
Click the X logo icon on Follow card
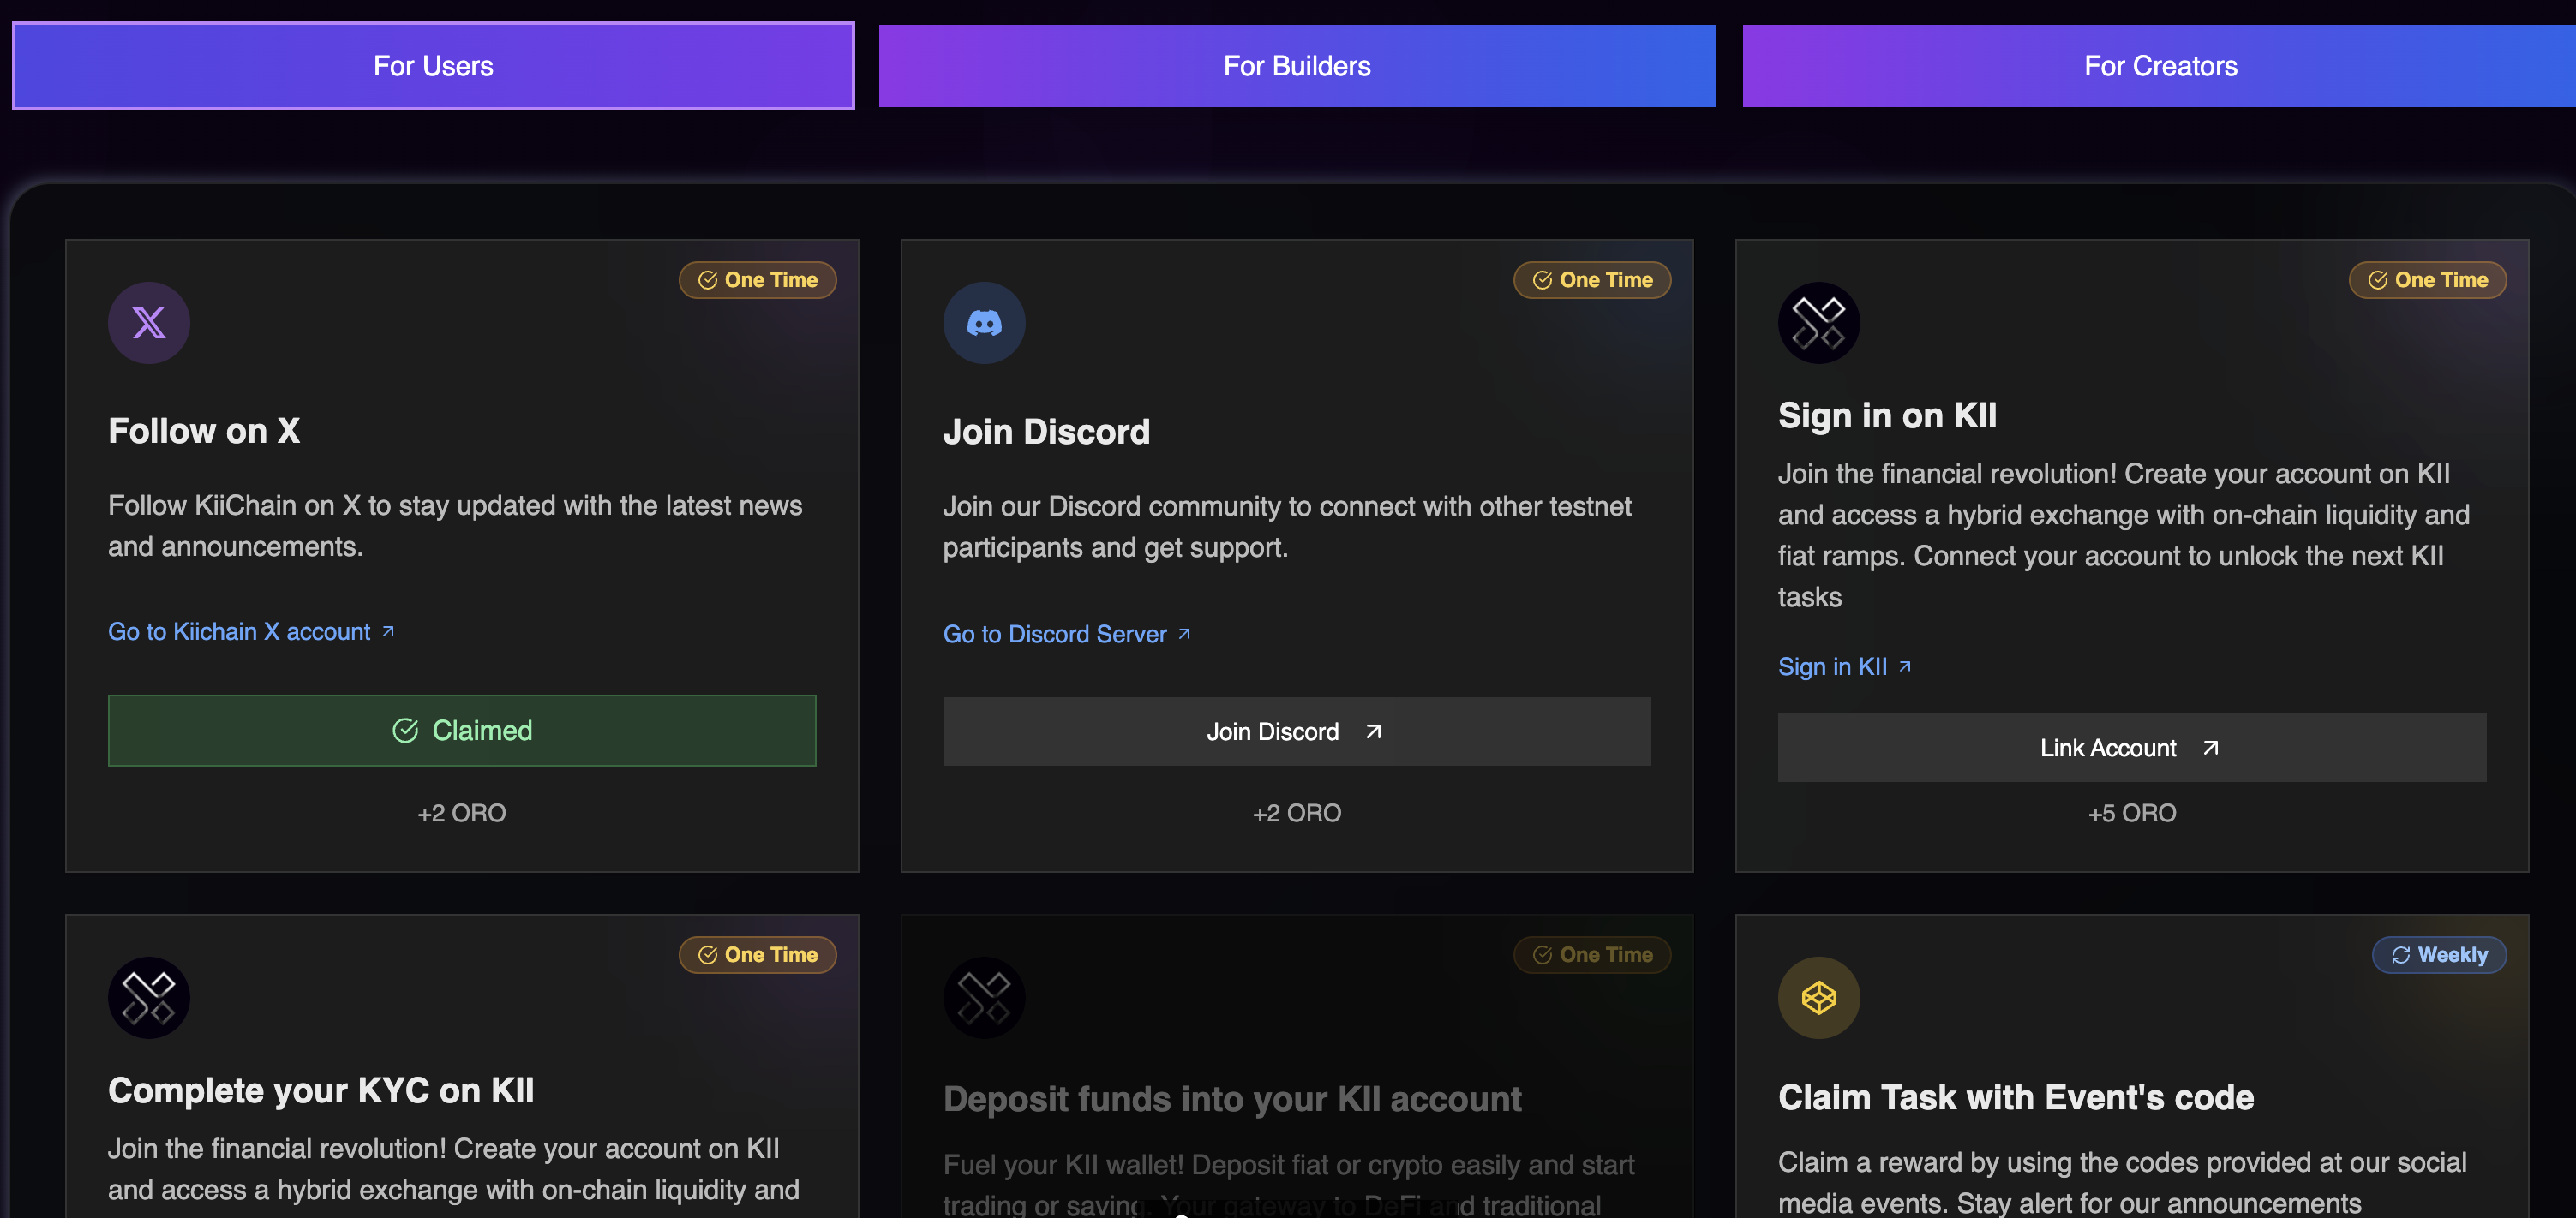click(149, 323)
